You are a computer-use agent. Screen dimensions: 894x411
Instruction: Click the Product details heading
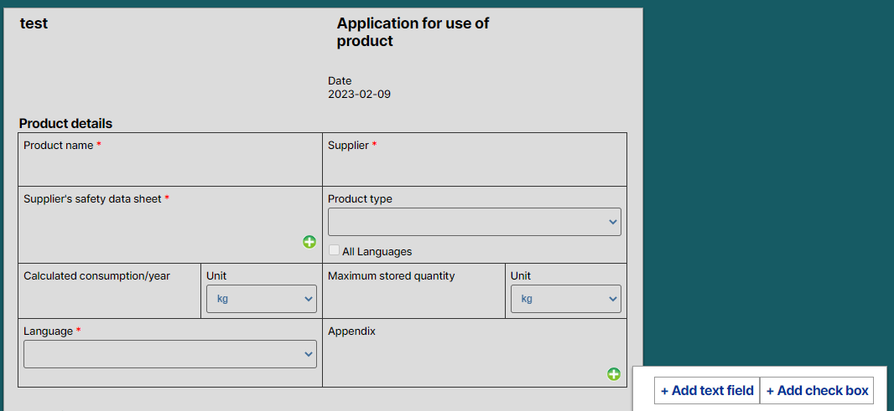(x=65, y=124)
